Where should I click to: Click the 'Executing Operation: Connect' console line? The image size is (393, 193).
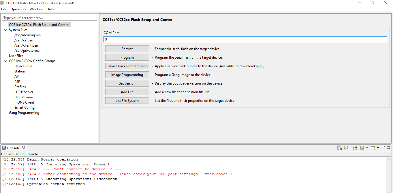56,164
